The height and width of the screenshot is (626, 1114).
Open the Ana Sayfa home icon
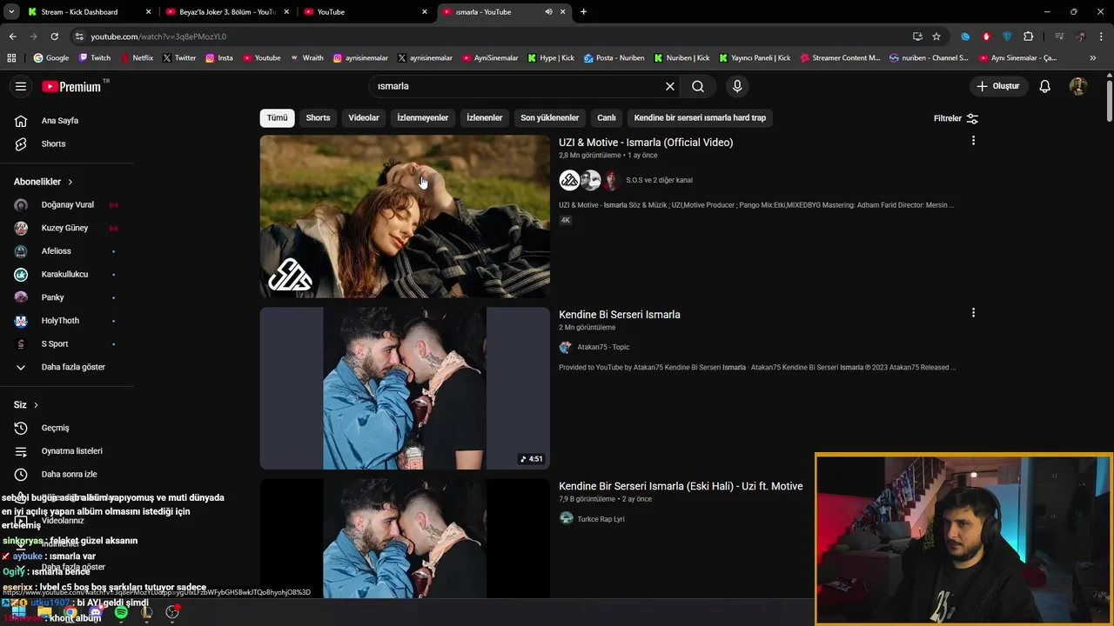[21, 121]
